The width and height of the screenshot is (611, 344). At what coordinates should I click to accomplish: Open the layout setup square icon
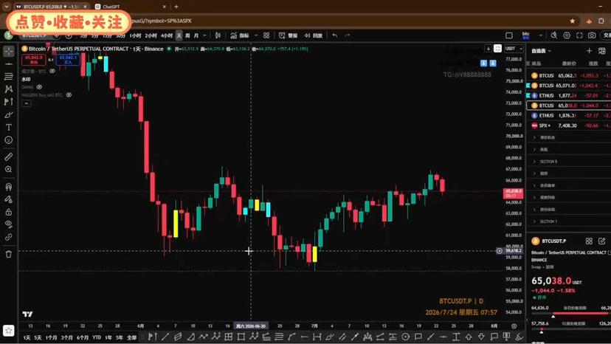[509, 35]
